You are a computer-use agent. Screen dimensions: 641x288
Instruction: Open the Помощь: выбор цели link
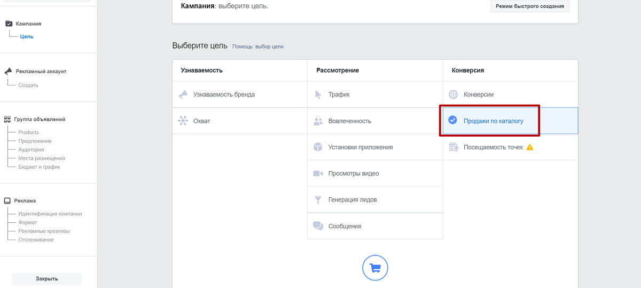click(258, 46)
